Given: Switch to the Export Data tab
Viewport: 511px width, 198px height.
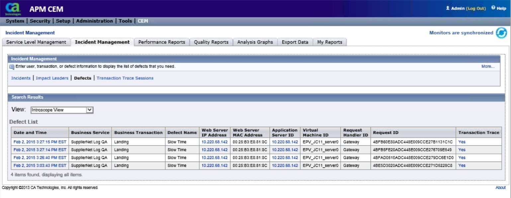Looking at the screenshot, I should coord(295,42).
